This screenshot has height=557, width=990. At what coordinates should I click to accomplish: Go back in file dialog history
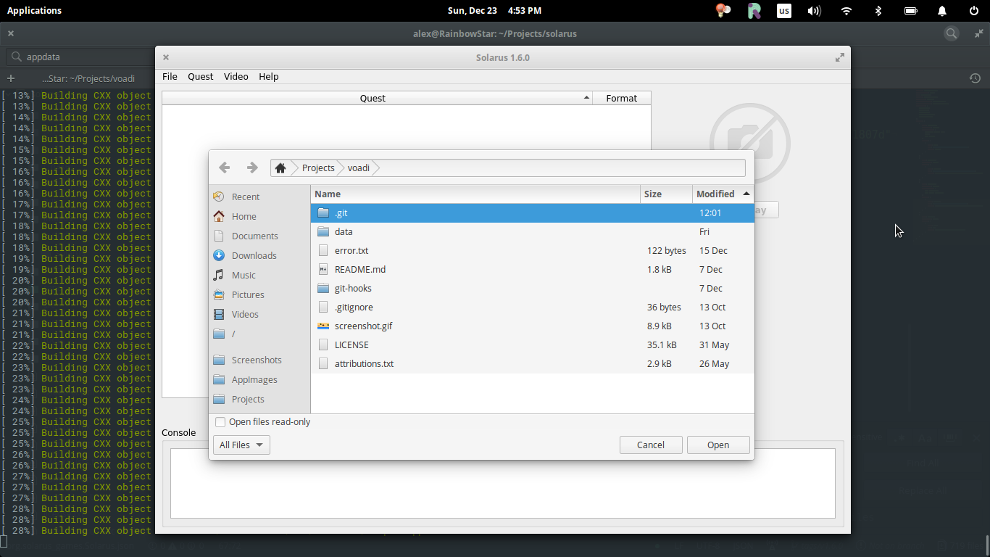point(225,168)
